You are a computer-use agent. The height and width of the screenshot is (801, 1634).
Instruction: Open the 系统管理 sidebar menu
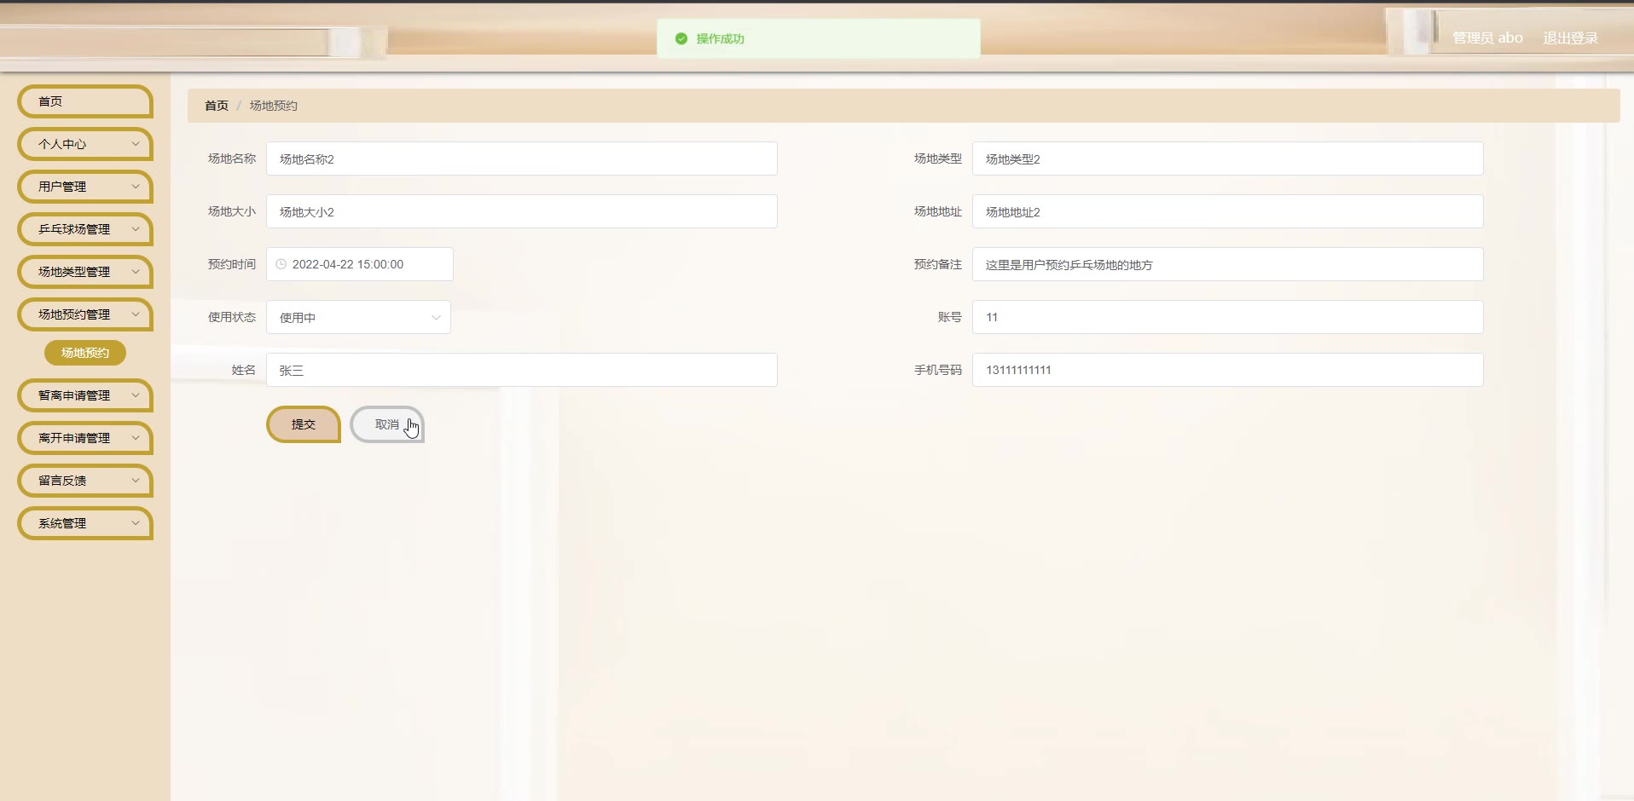tap(85, 523)
